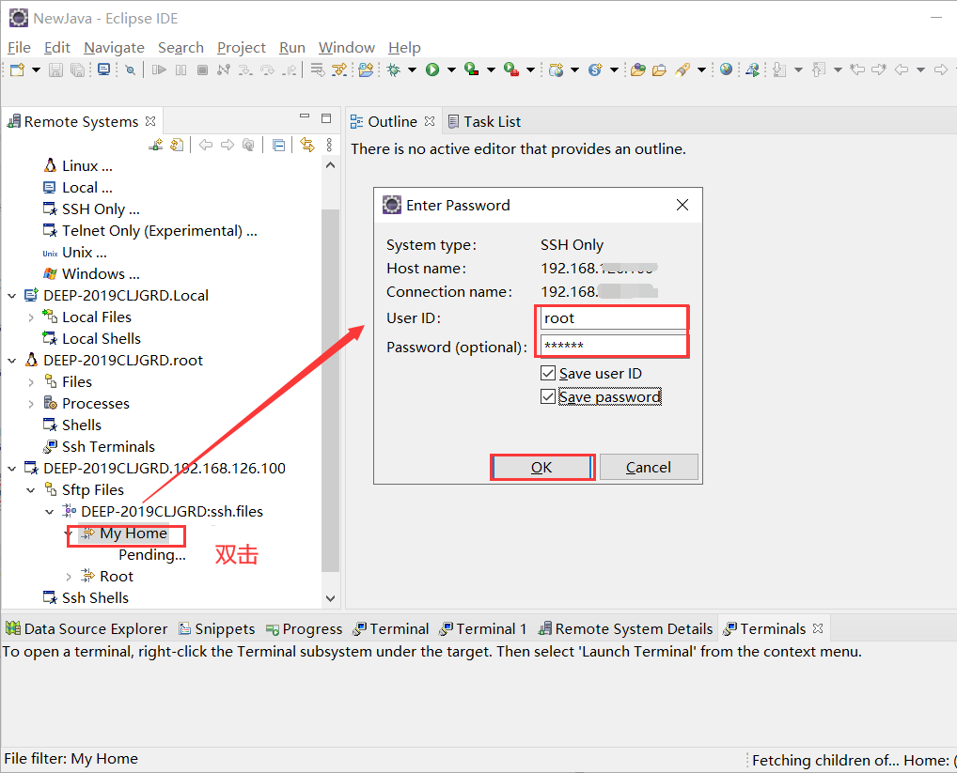Click Collapse All in Remote Systems toolbar
The width and height of the screenshot is (957, 773).
[279, 145]
